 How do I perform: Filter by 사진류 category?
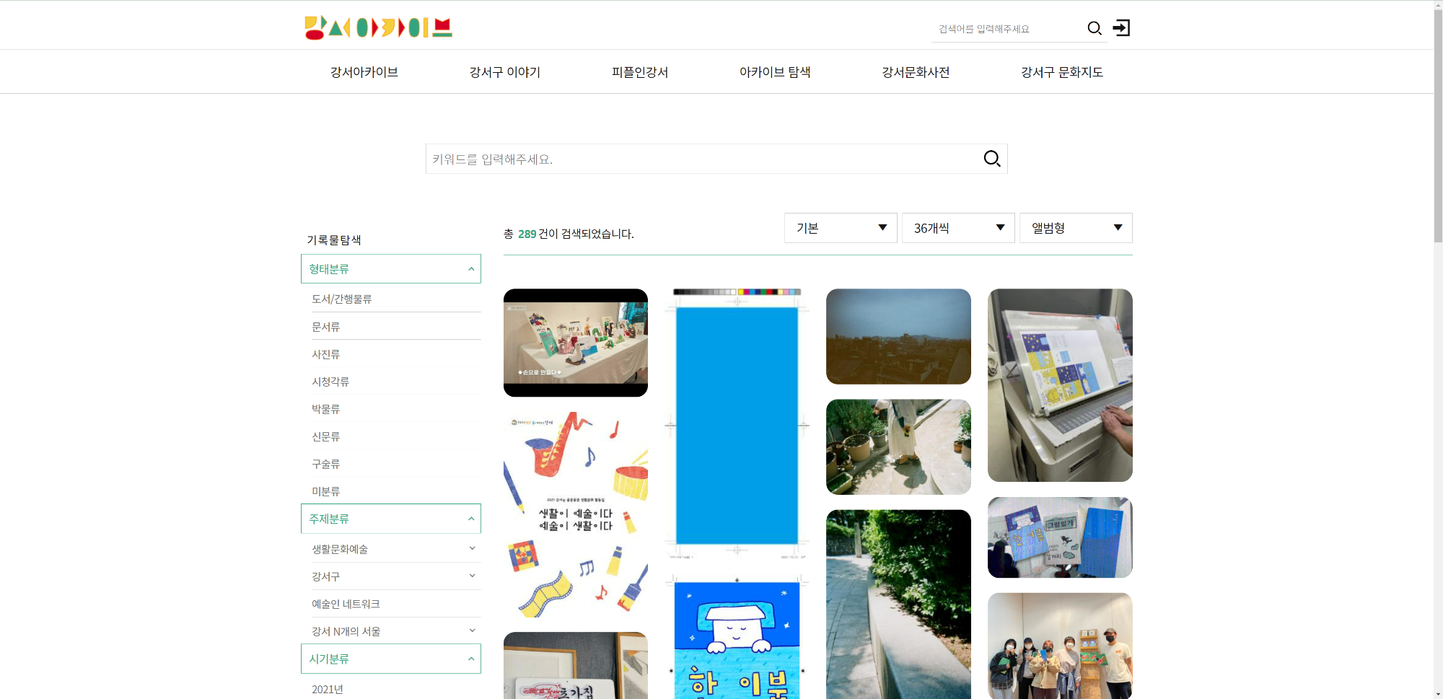(326, 354)
